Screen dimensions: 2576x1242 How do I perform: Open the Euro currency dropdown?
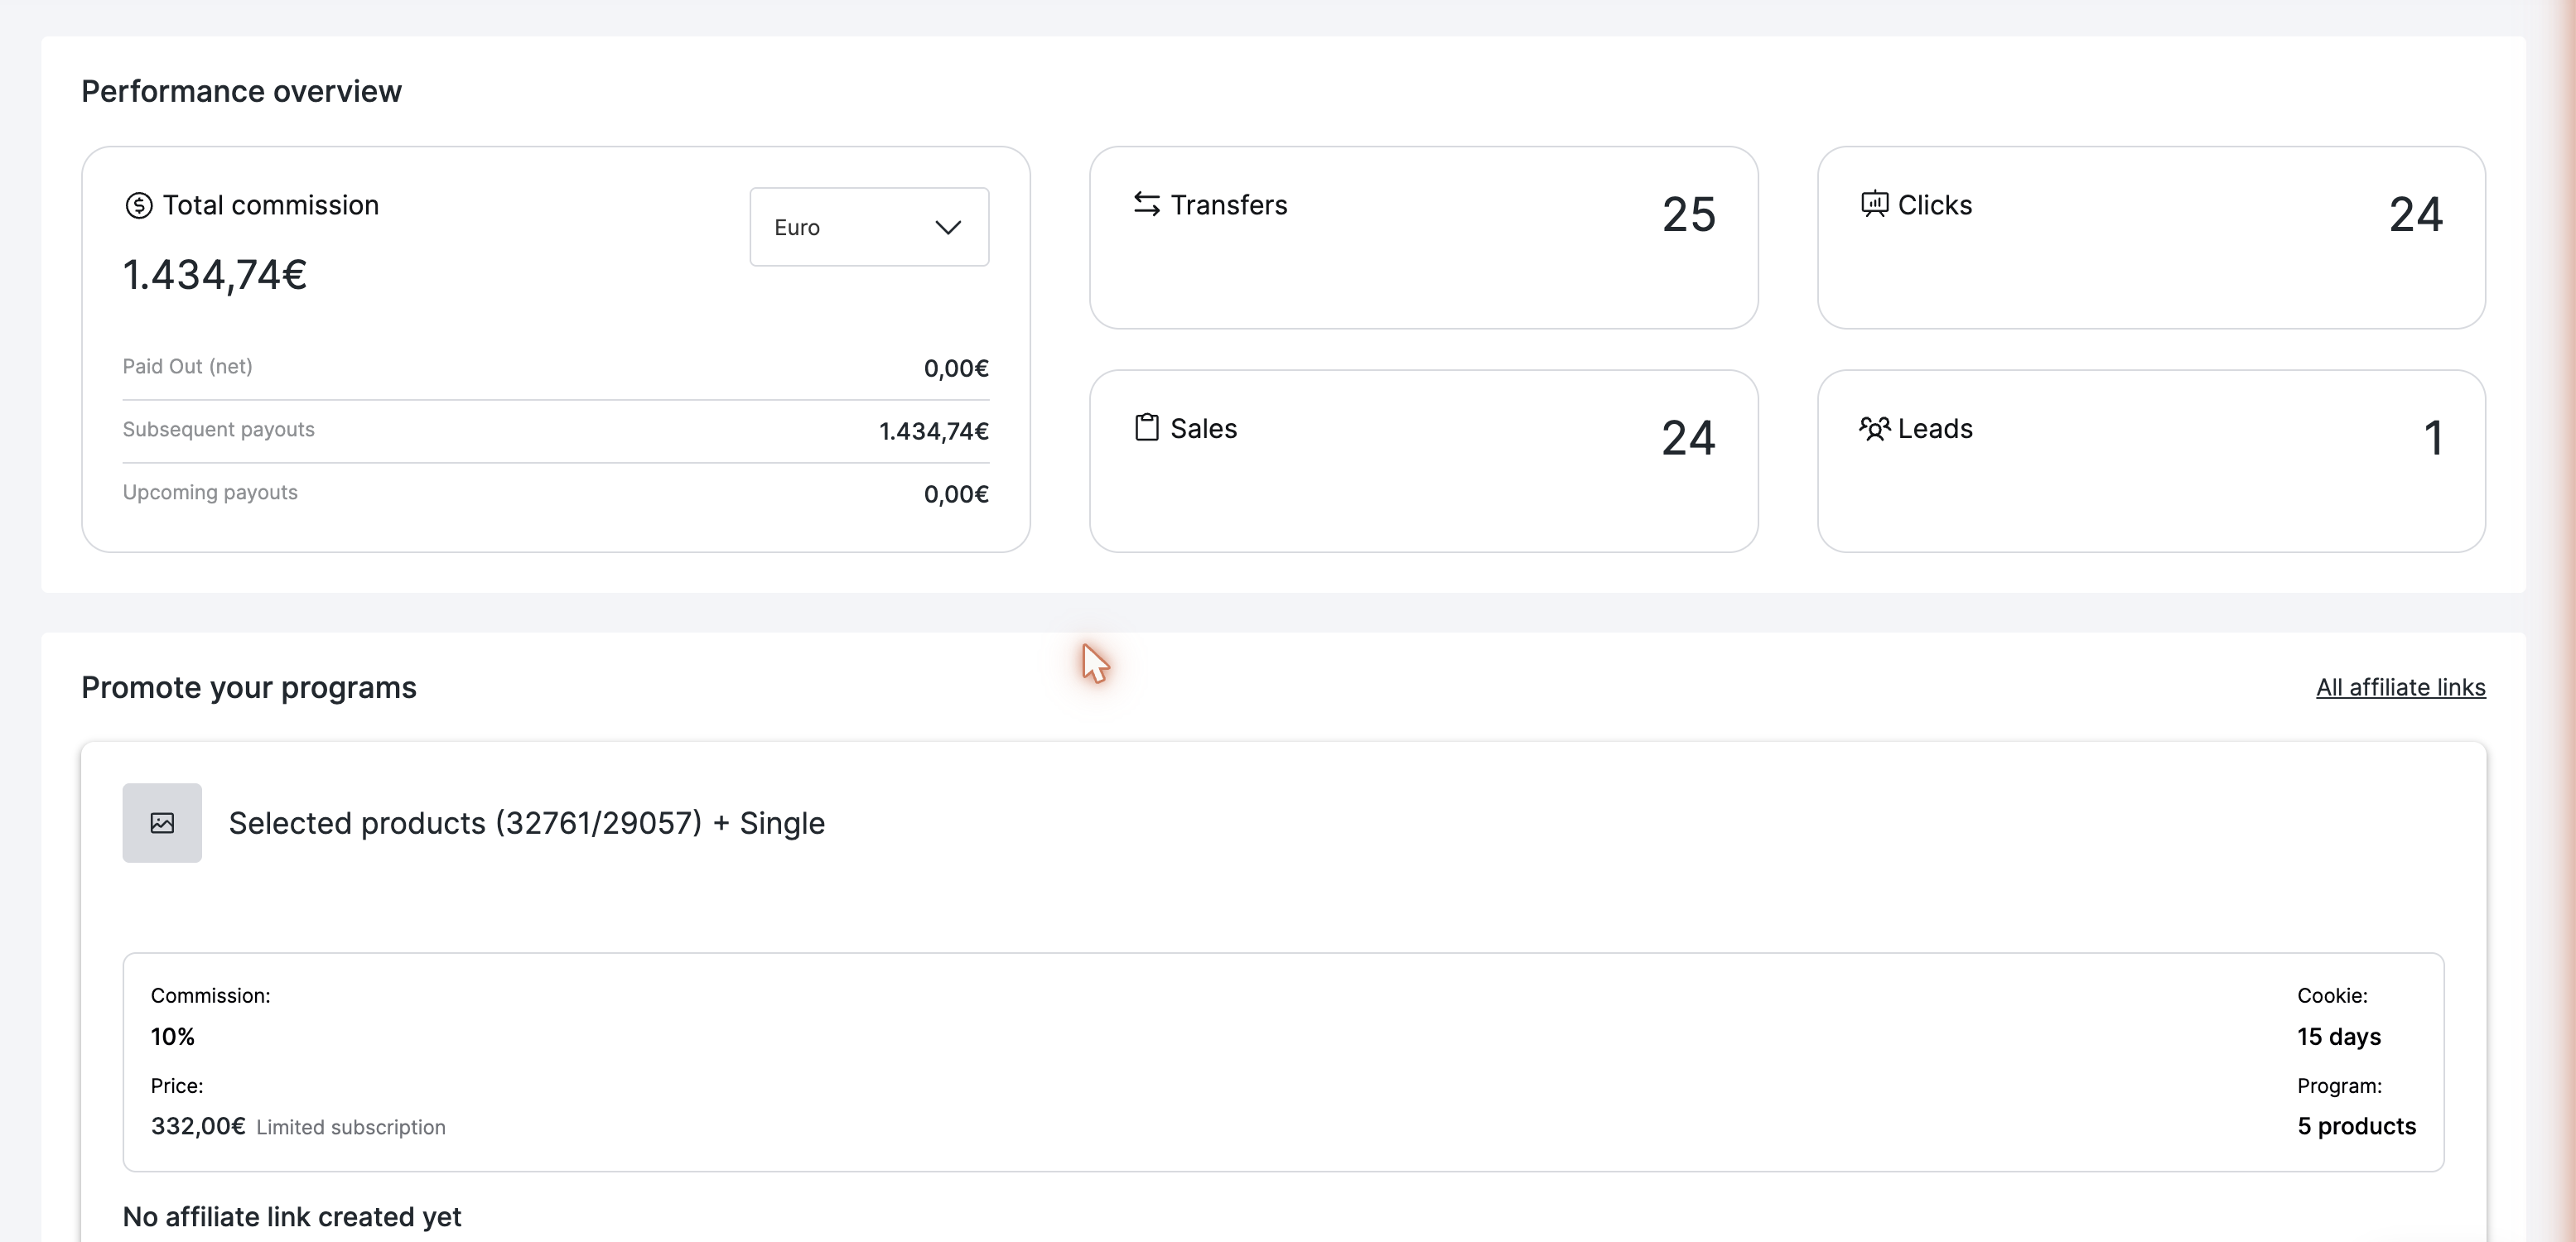[869, 227]
